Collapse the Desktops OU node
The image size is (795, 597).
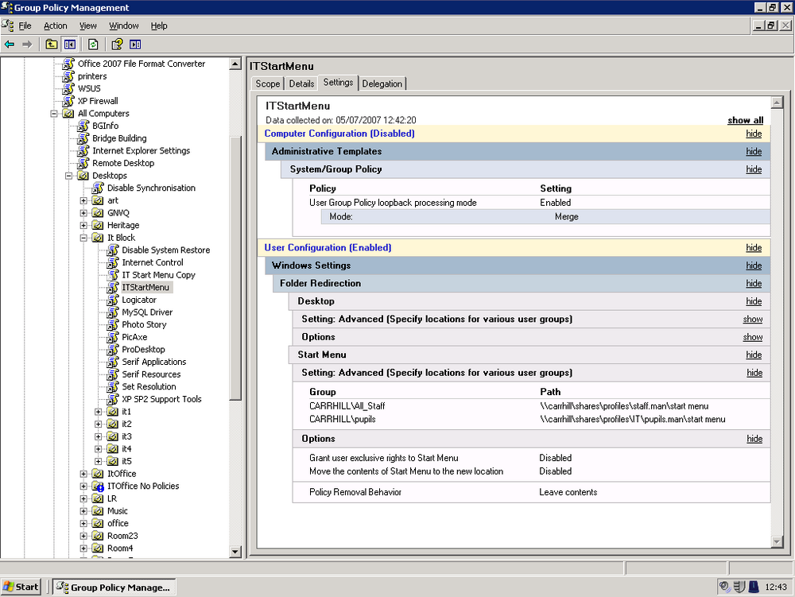tap(69, 176)
